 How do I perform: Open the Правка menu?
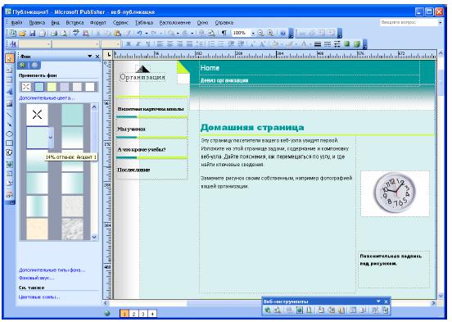tap(37, 22)
